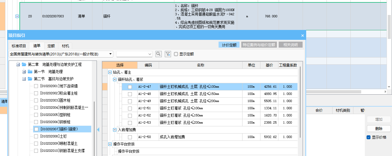Select [010202003]圆木桩 tree item
Image resolution: width=392 pixels, height=156 pixels.
point(55,100)
